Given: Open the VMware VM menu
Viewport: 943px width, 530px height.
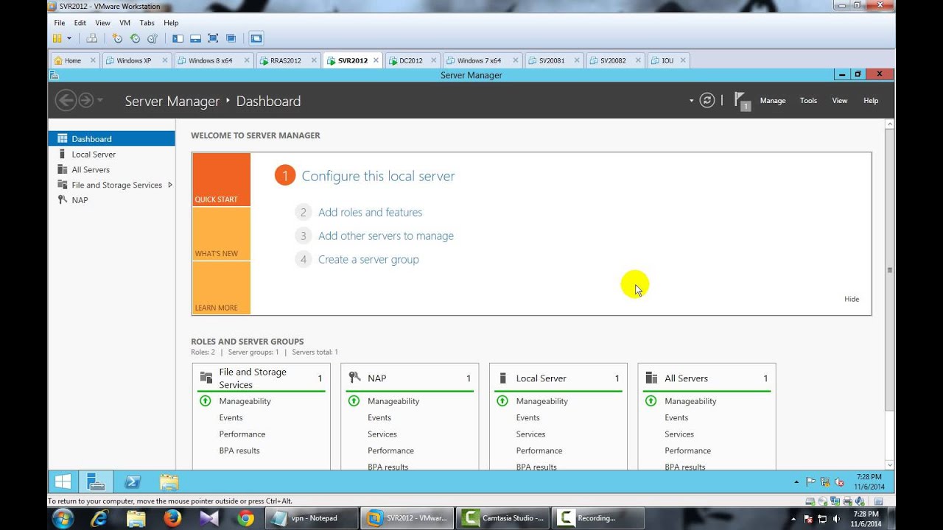Looking at the screenshot, I should pyautogui.click(x=125, y=23).
